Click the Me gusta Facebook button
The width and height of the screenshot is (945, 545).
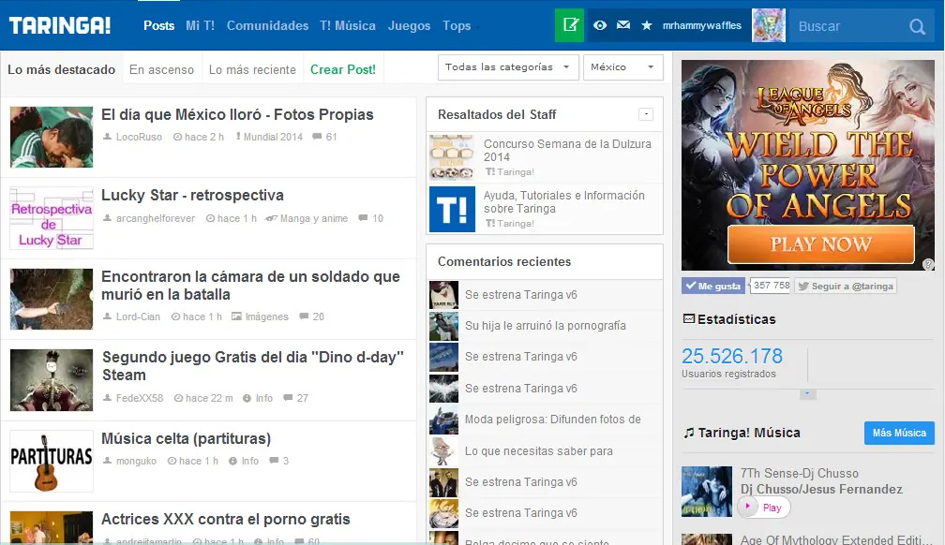coord(712,286)
